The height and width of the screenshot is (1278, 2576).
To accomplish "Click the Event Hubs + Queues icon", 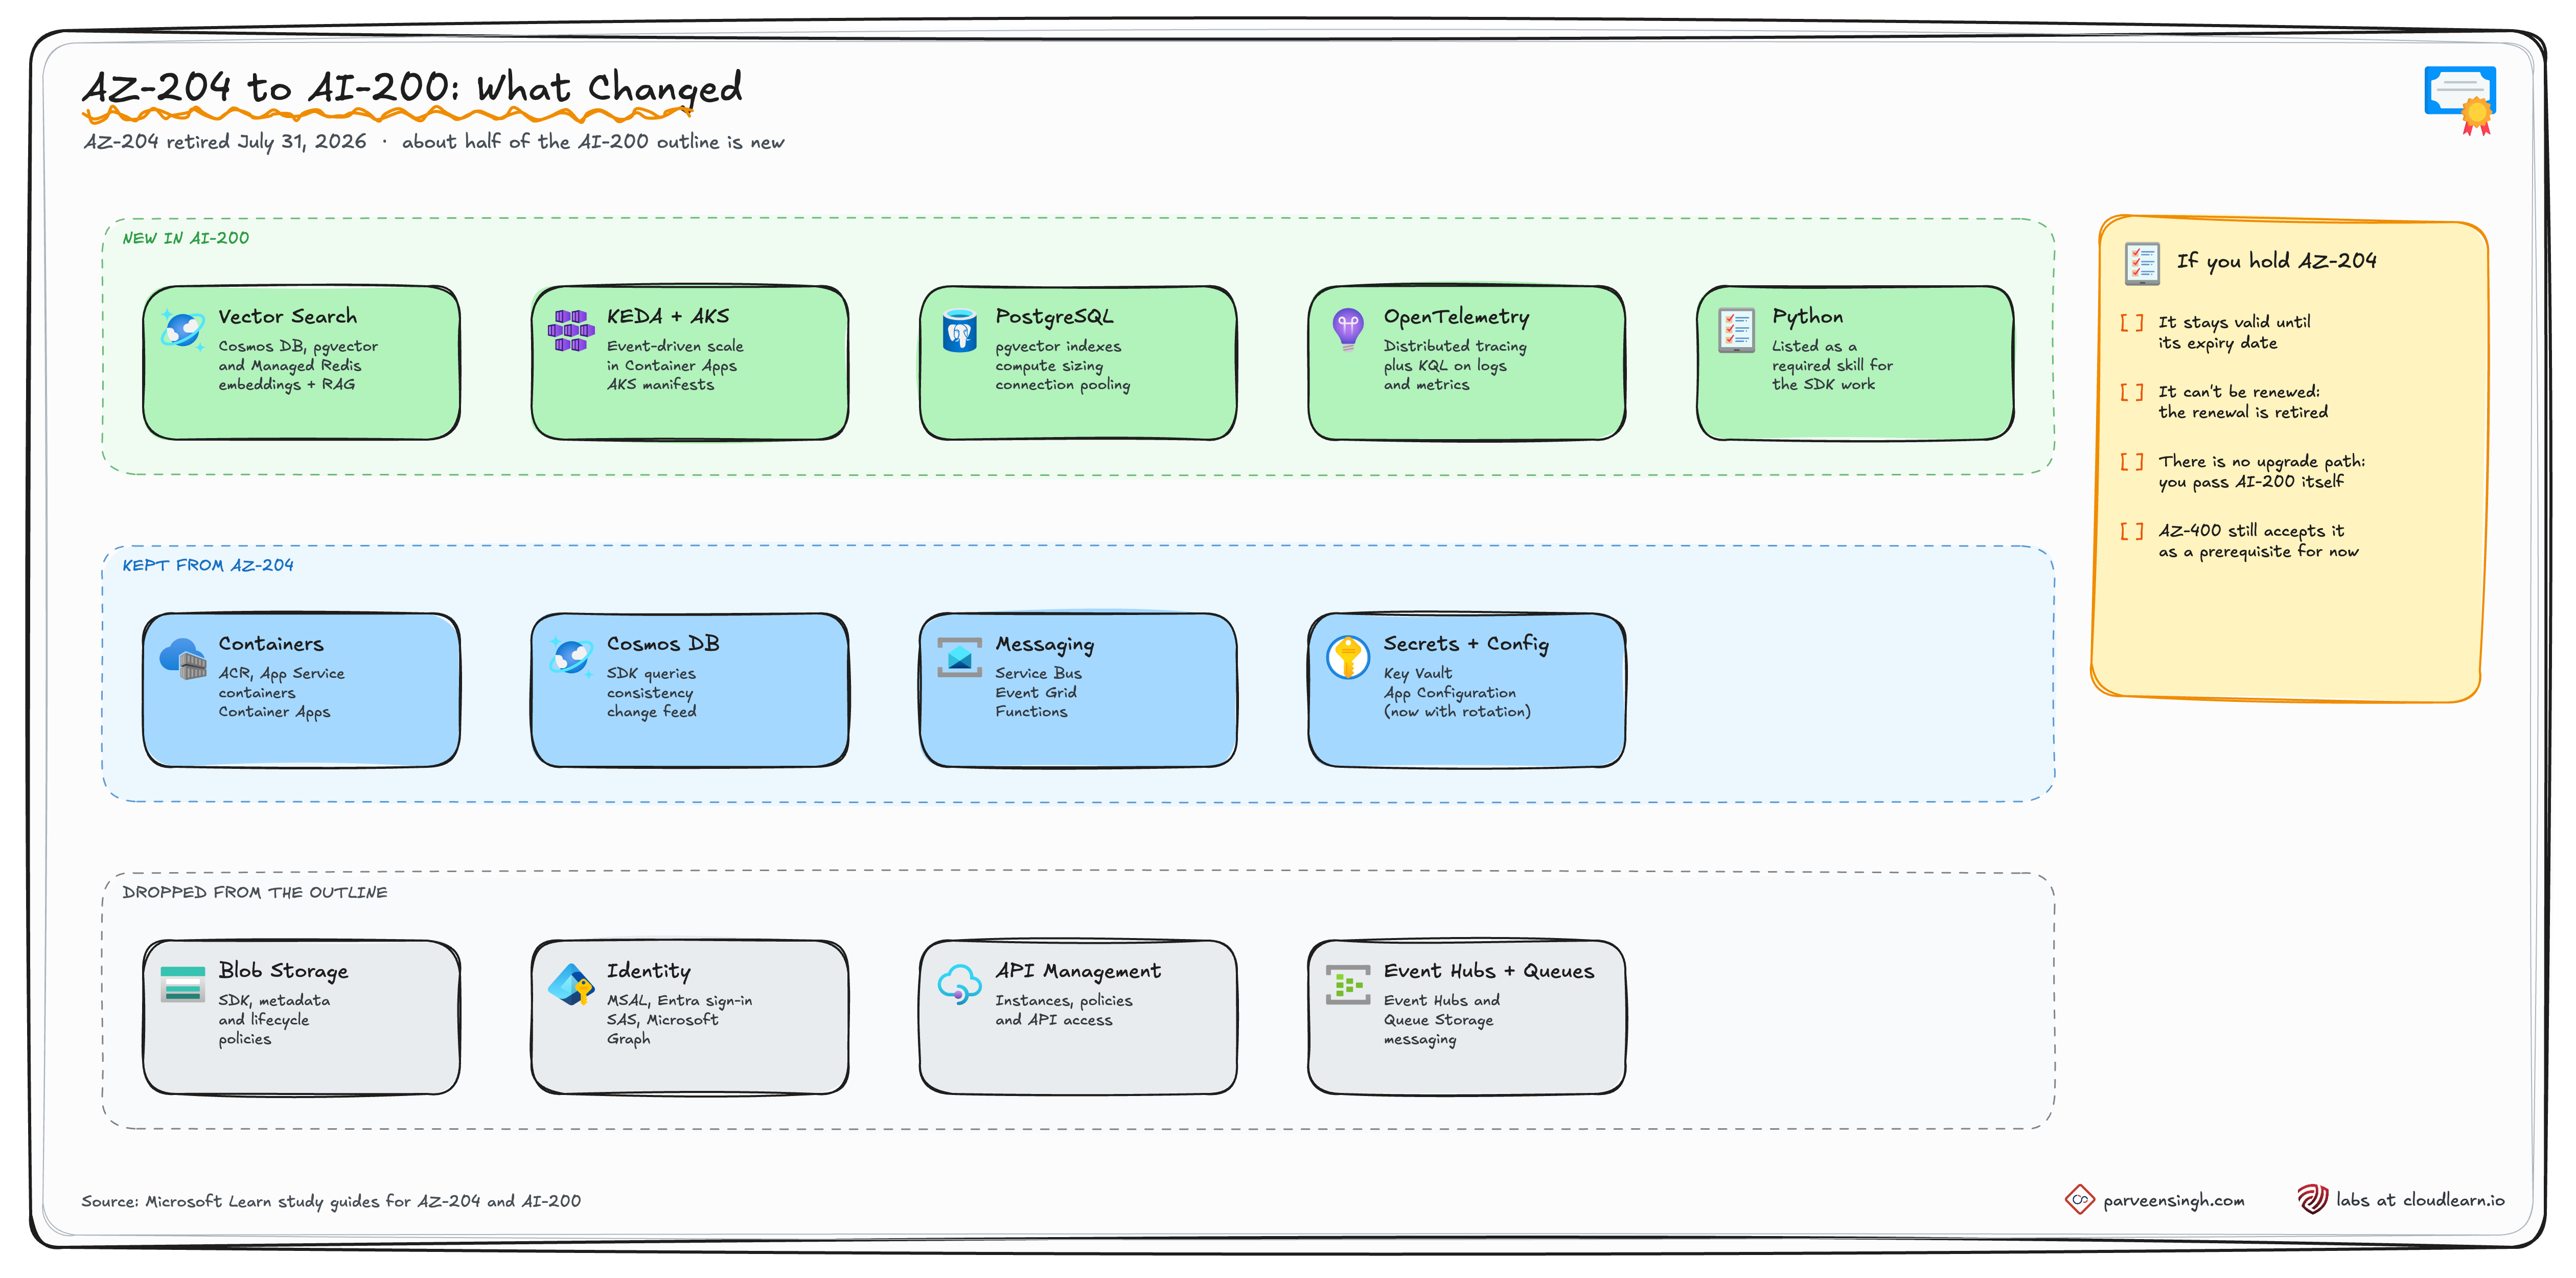I will pos(1347,984).
